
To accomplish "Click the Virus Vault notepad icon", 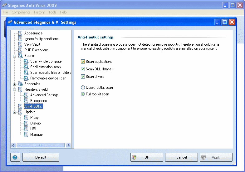I will pyautogui.click(x=20, y=44).
